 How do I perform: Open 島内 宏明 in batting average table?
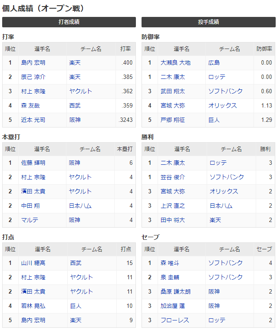(x=33, y=63)
